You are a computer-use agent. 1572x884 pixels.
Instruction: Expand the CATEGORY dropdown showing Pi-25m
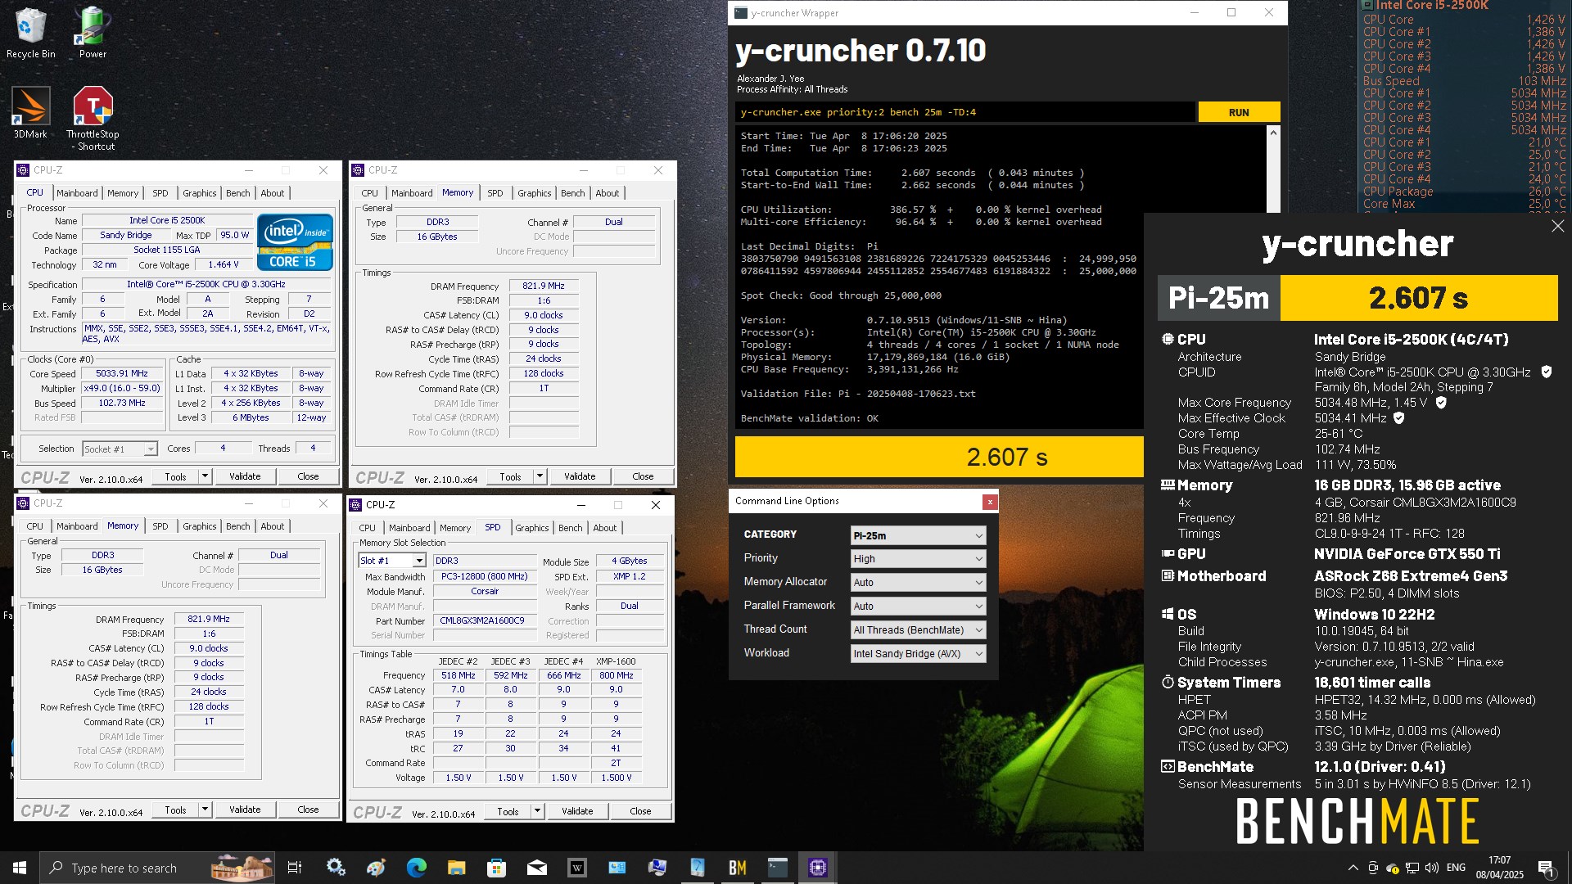point(918,535)
